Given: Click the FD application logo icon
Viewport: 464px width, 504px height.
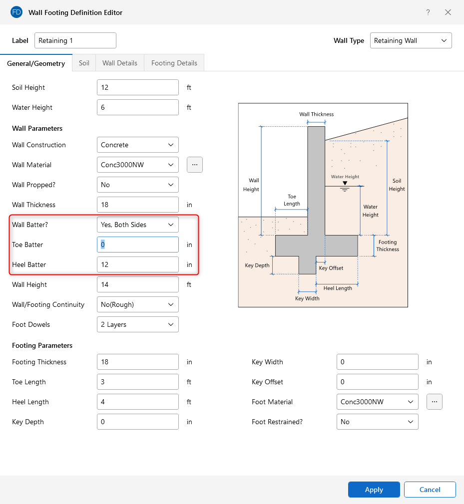Looking at the screenshot, I should 16,12.
